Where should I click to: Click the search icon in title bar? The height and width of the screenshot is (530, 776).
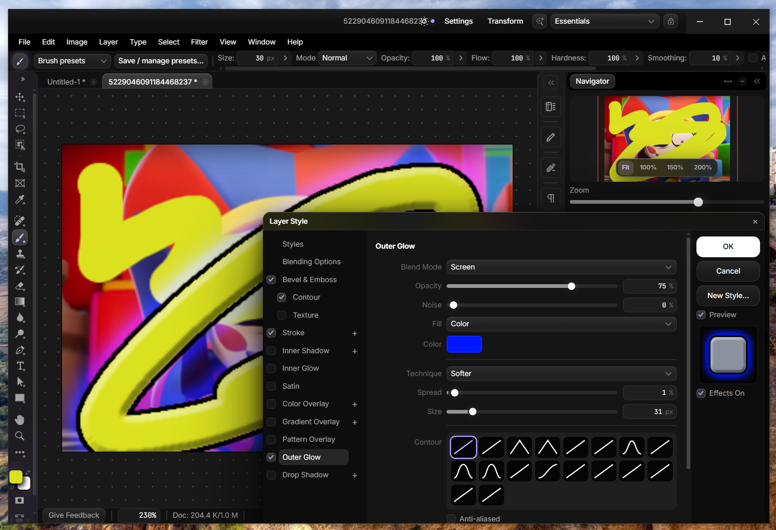[540, 21]
